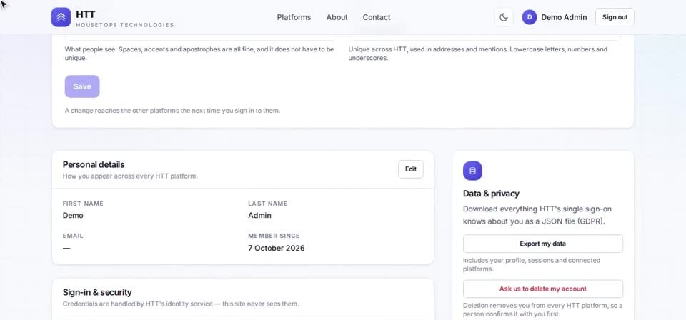Click the Data & privacy heading
The width and height of the screenshot is (686, 320).
[492, 194]
